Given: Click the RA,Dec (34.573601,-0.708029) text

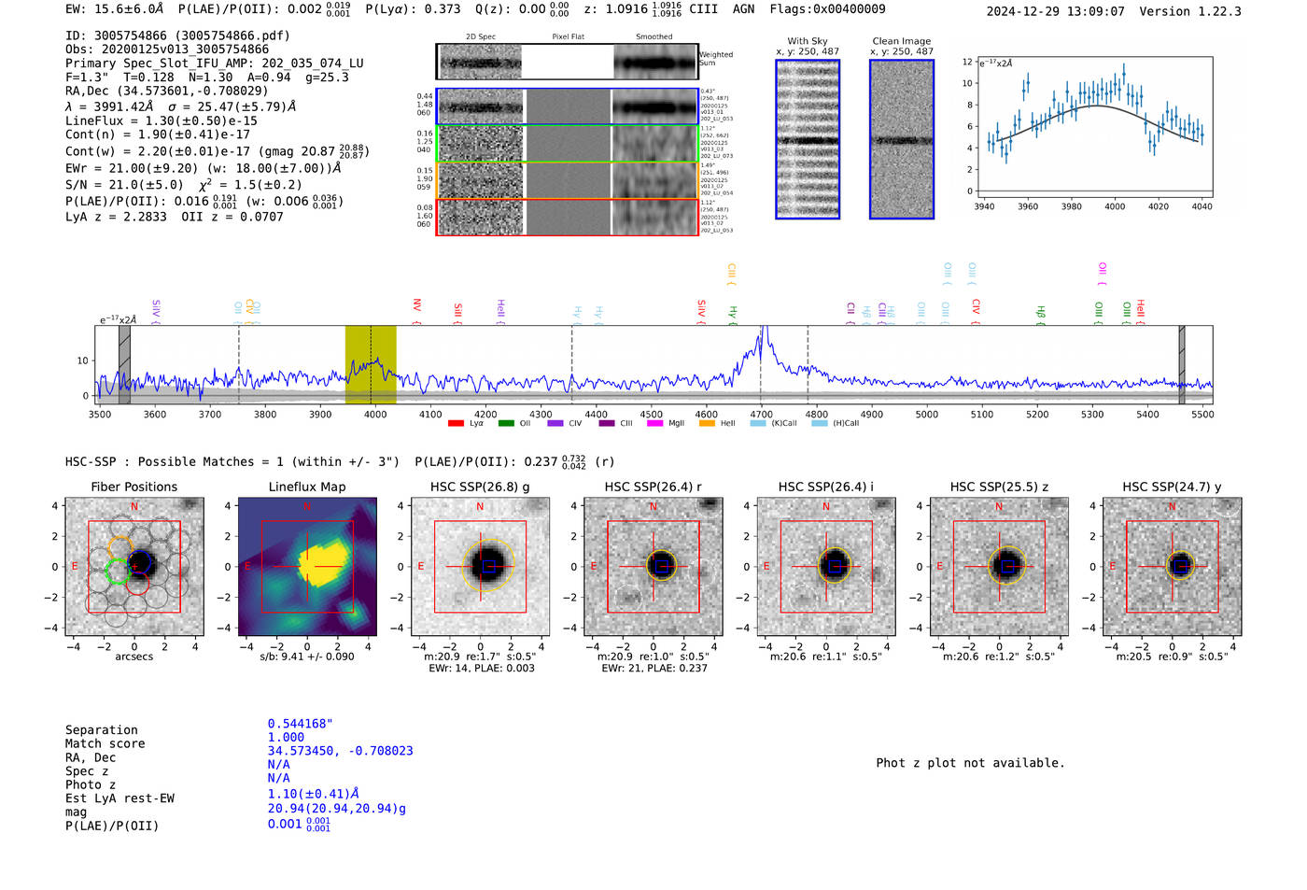Looking at the screenshot, I should point(167,91).
